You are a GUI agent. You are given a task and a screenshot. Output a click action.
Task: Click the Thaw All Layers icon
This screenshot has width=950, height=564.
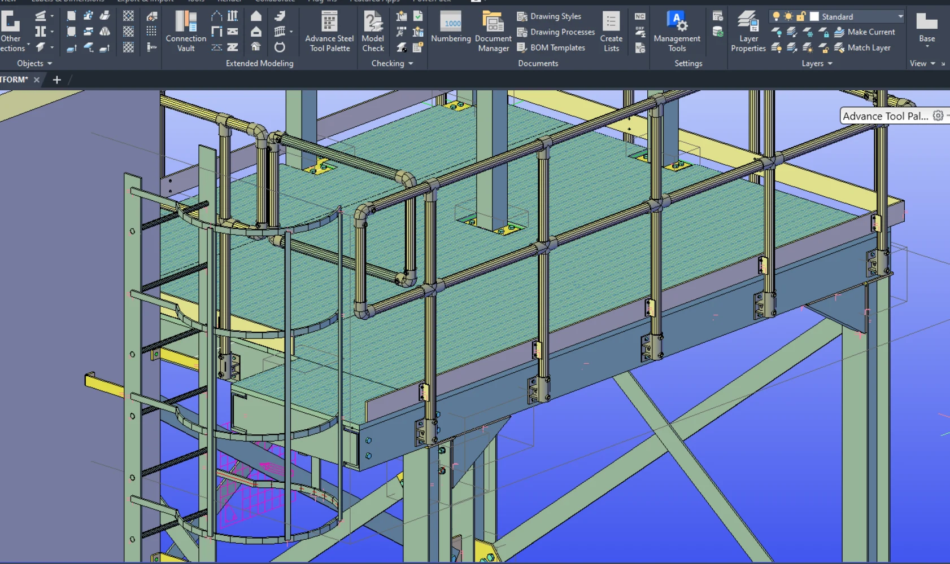(808, 48)
